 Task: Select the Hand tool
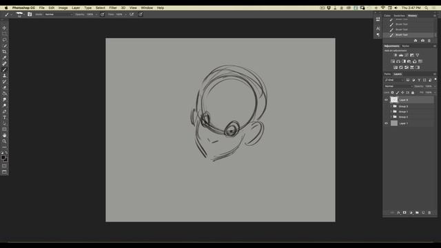[x=4, y=135]
